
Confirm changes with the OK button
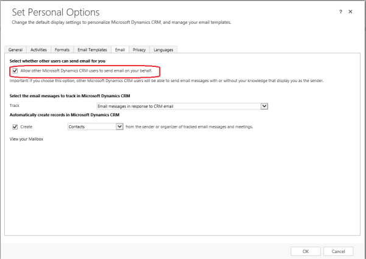coord(306,251)
